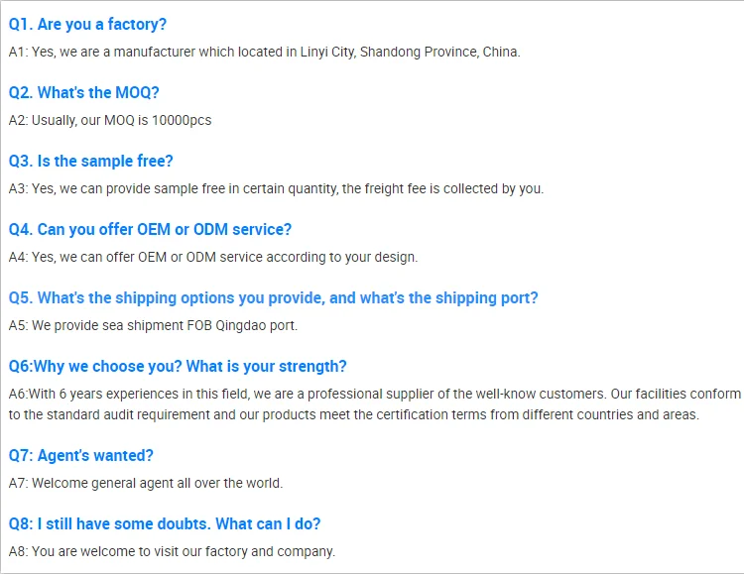
Task: Click the A5 answer about FOB Qingdao port
Action: tap(153, 325)
